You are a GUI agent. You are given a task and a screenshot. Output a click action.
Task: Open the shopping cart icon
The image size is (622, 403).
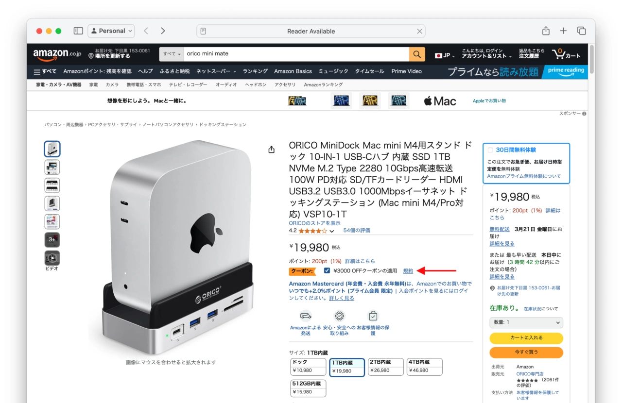click(566, 54)
